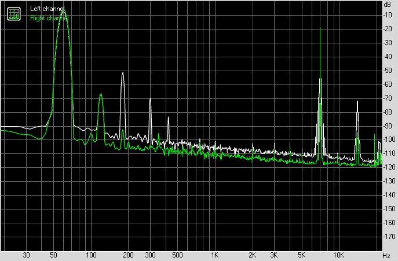Click the -130 dB axis label
Screen dimensions: 398x261
click(389, 181)
